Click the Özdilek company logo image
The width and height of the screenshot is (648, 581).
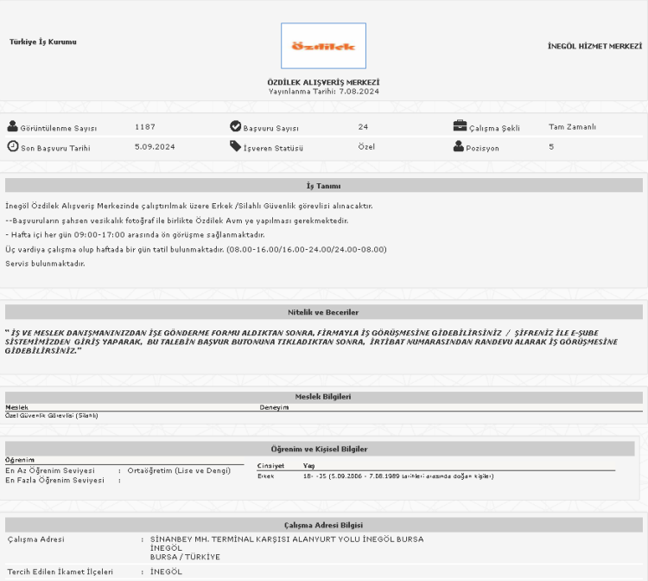[323, 46]
